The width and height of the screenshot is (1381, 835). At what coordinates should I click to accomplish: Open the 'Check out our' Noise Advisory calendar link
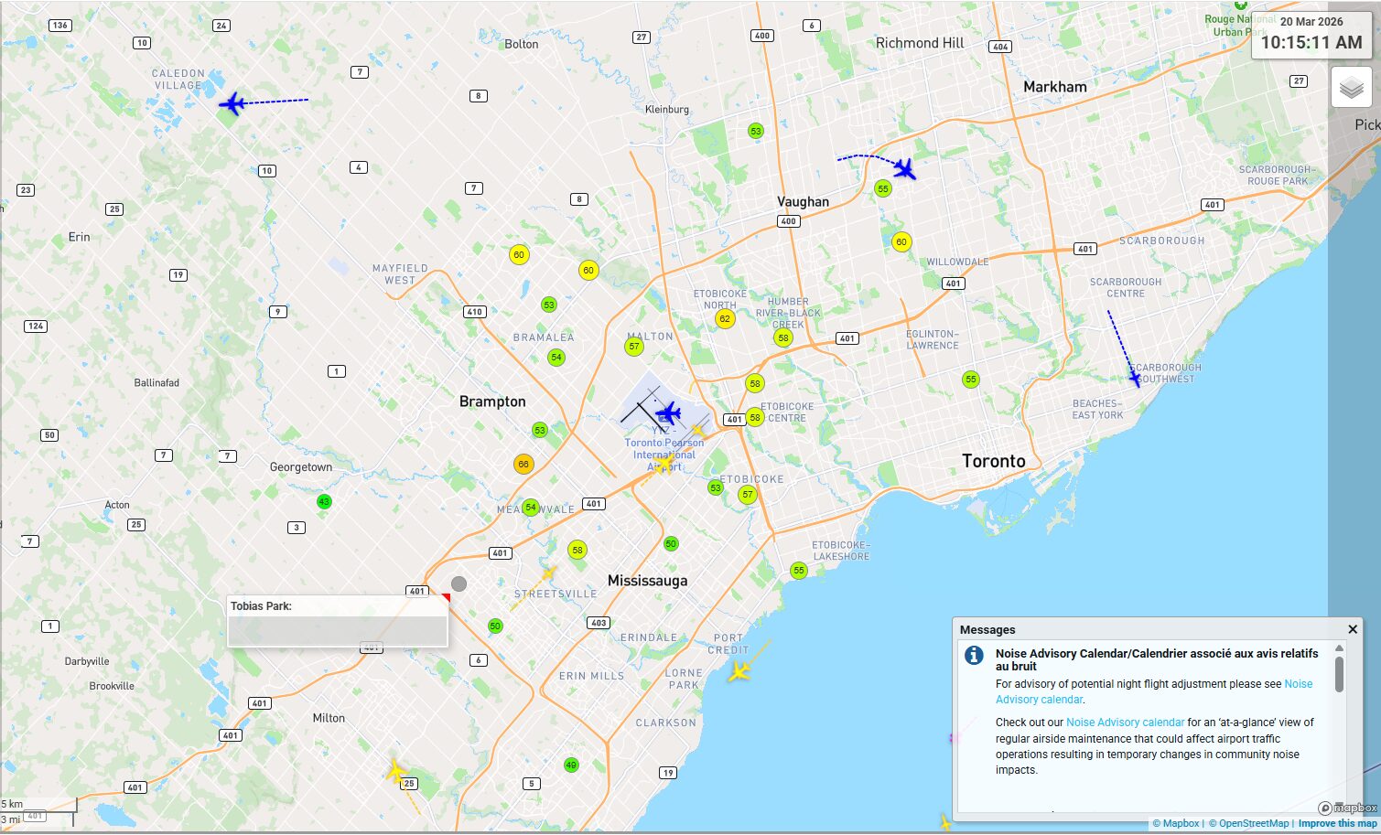pos(1125,723)
